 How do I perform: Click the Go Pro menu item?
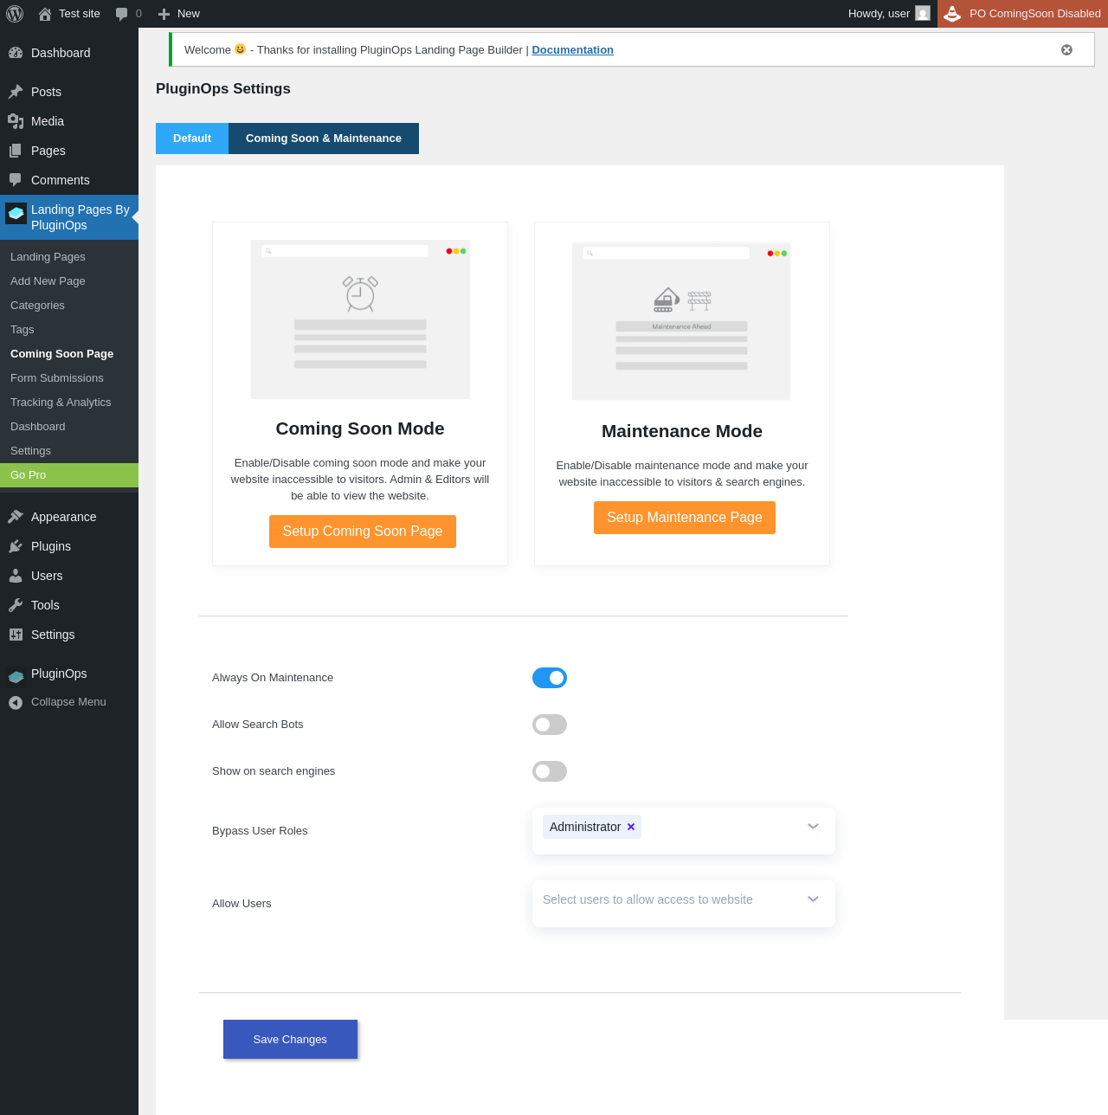pyautogui.click(x=69, y=475)
